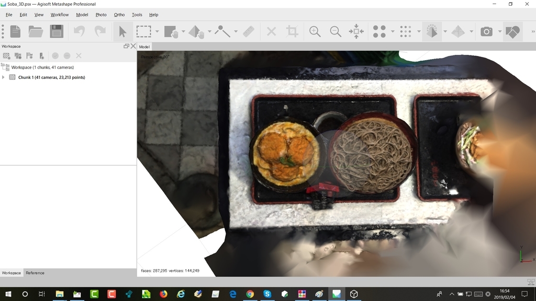This screenshot has height=301, width=536.
Task: Redo the last action
Action: point(100,31)
